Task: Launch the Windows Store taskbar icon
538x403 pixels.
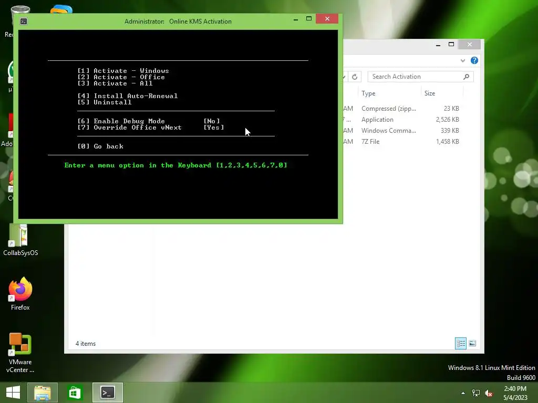Action: click(x=75, y=393)
